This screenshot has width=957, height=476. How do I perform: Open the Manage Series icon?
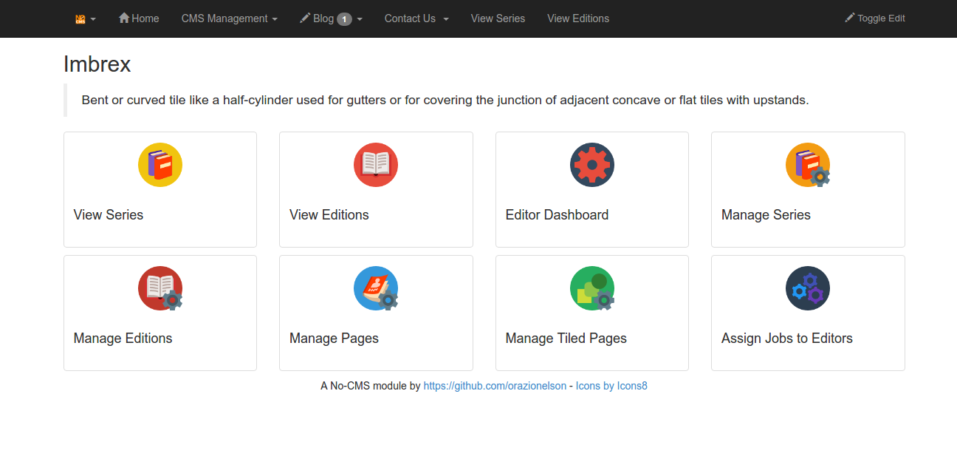[x=807, y=164]
